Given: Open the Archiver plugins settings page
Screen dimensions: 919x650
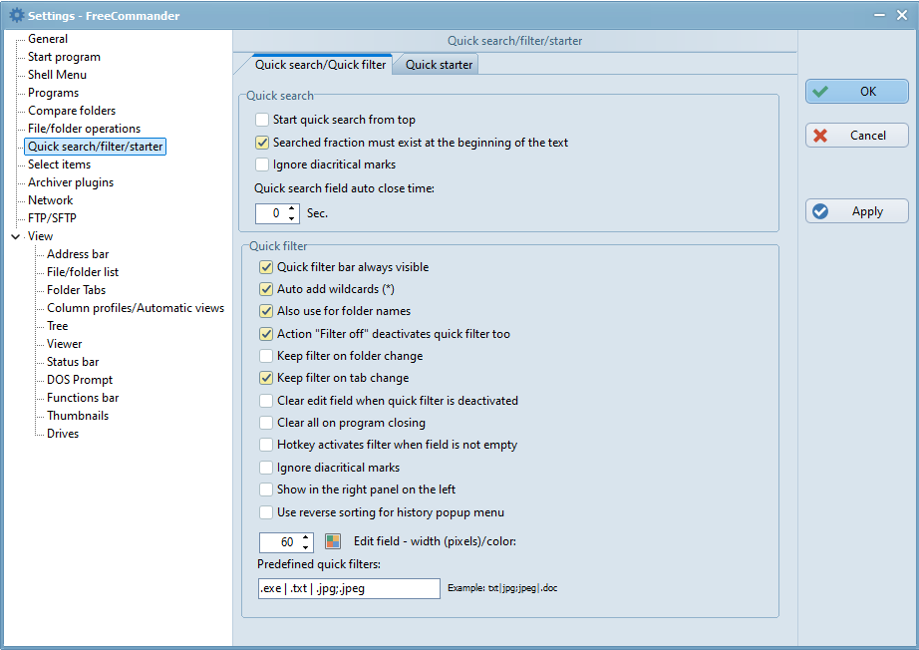Looking at the screenshot, I should tap(71, 182).
